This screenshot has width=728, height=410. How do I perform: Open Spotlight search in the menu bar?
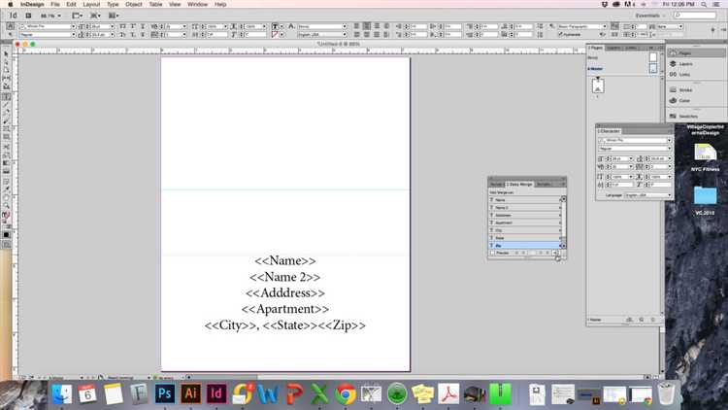point(704,4)
